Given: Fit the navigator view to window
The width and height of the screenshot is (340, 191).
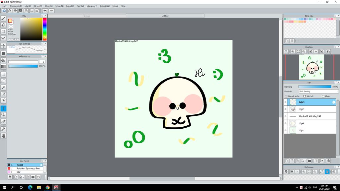Looking at the screenshot, I should coord(298,51).
